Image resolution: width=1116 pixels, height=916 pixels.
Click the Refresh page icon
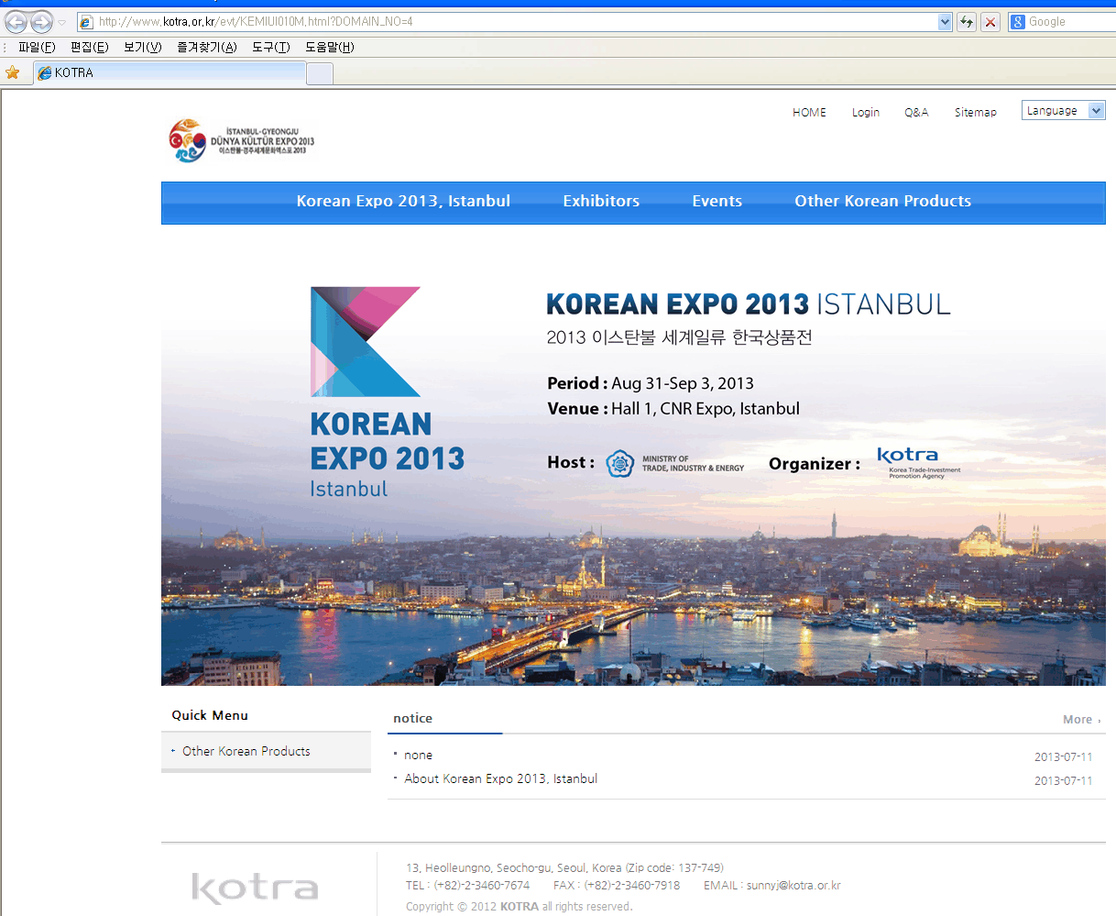point(967,22)
